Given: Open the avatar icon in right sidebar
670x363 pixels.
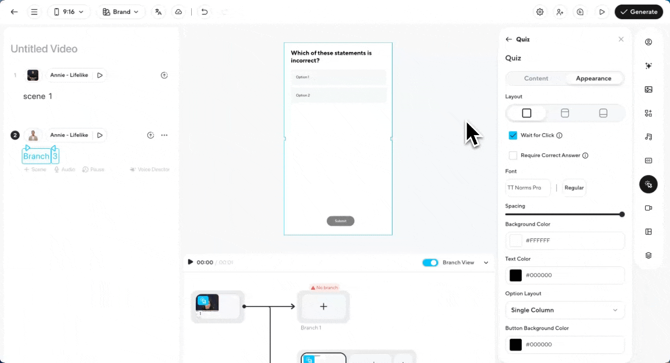Looking at the screenshot, I should tap(648, 42).
